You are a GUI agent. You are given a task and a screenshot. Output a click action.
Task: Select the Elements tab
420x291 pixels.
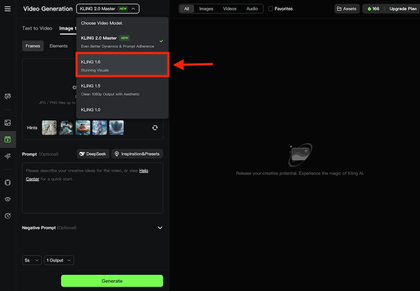pyautogui.click(x=58, y=46)
